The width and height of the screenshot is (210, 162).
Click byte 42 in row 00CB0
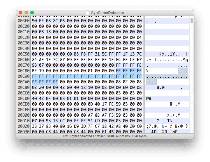62,87
